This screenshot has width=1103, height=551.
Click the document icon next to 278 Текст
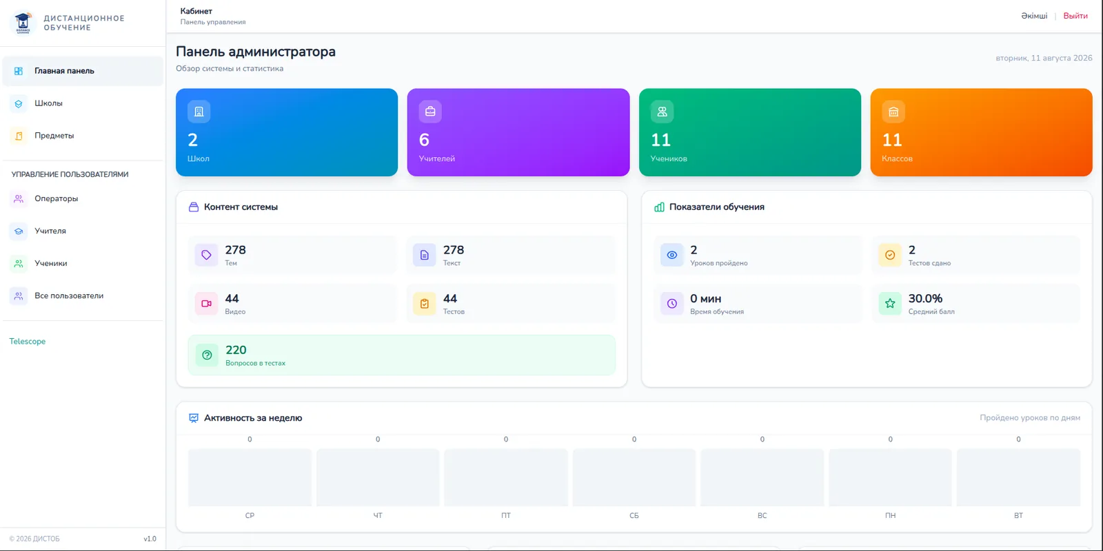424,255
